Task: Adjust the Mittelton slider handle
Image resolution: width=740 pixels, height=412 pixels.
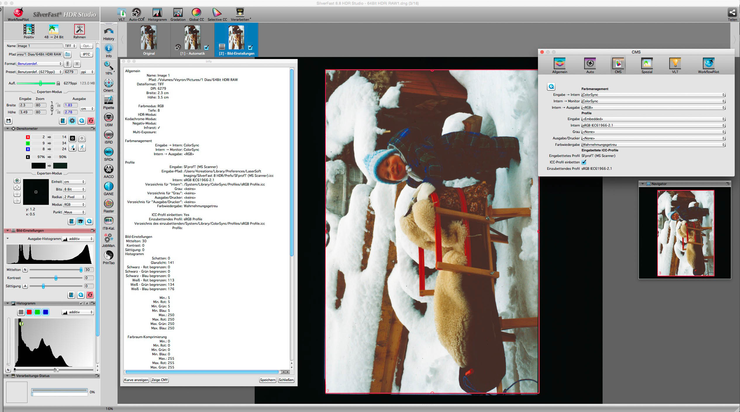Action: [x=81, y=270]
